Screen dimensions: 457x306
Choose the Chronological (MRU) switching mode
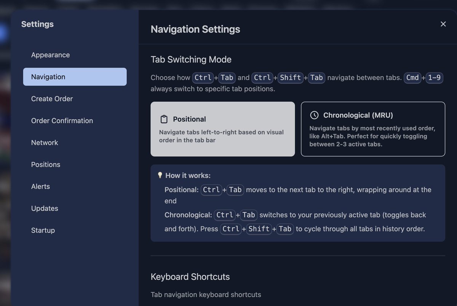click(x=373, y=129)
